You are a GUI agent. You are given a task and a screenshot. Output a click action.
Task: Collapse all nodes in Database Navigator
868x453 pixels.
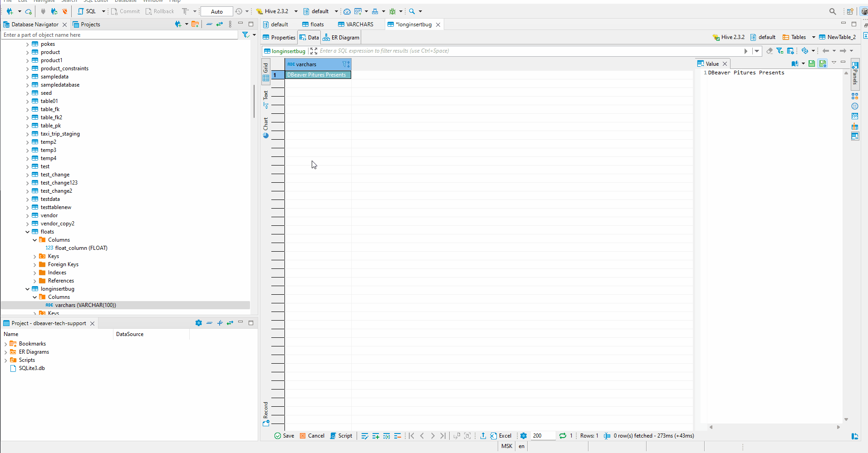click(x=209, y=24)
